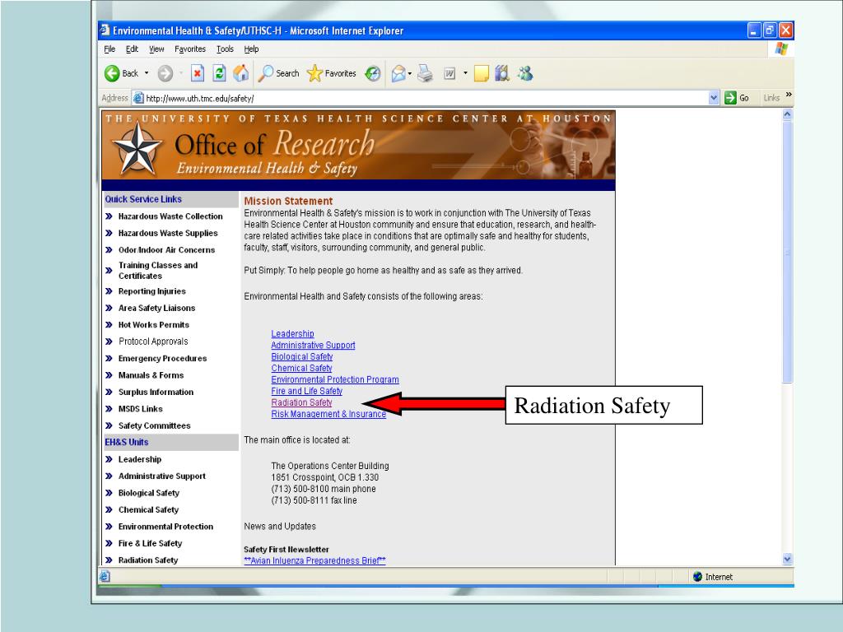The height and width of the screenshot is (632, 843).
Task: Click the Internet zone globe icon
Action: click(x=698, y=577)
